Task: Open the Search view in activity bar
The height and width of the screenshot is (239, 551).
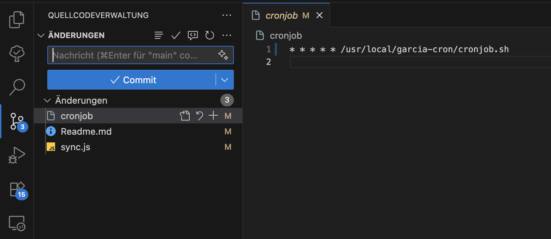Action: [x=17, y=87]
